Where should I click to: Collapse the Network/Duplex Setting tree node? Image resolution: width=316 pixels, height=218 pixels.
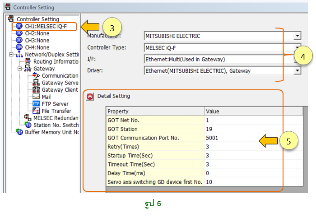(11, 55)
